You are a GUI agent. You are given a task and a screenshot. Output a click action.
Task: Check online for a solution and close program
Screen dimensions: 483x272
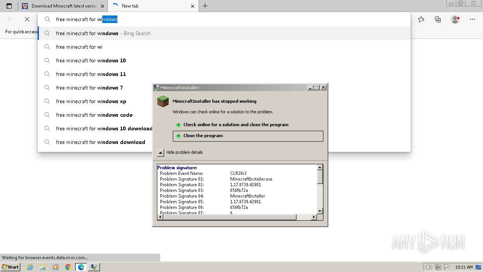click(248, 125)
